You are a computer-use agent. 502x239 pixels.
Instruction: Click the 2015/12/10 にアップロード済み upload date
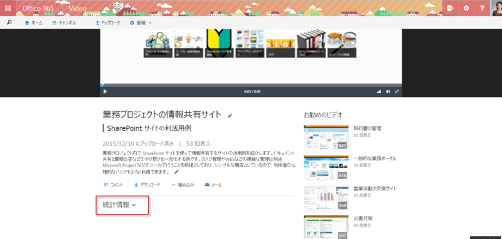138,144
